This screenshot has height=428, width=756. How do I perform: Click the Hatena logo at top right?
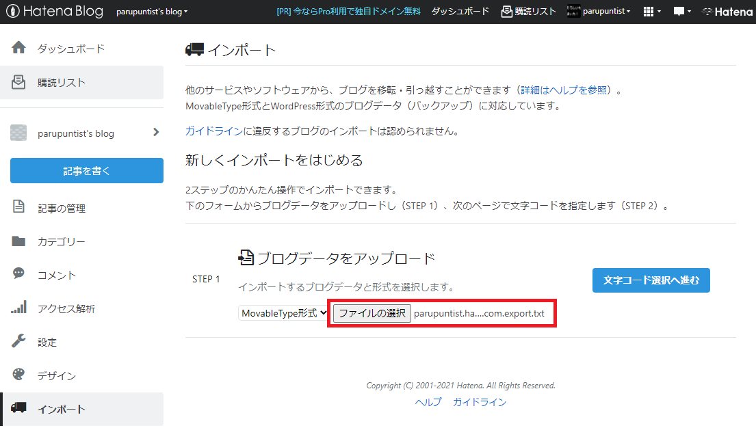727,12
